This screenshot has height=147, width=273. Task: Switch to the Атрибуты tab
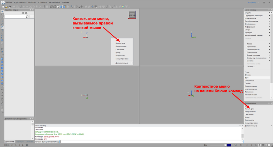(20, 142)
